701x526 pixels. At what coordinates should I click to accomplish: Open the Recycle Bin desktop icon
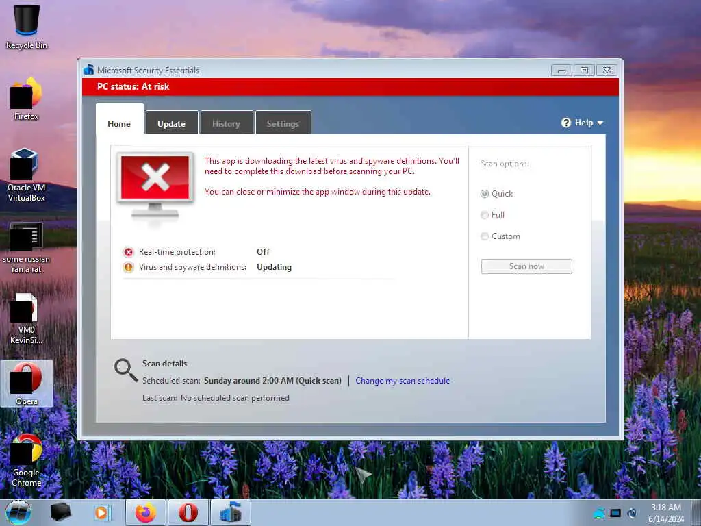(27, 27)
